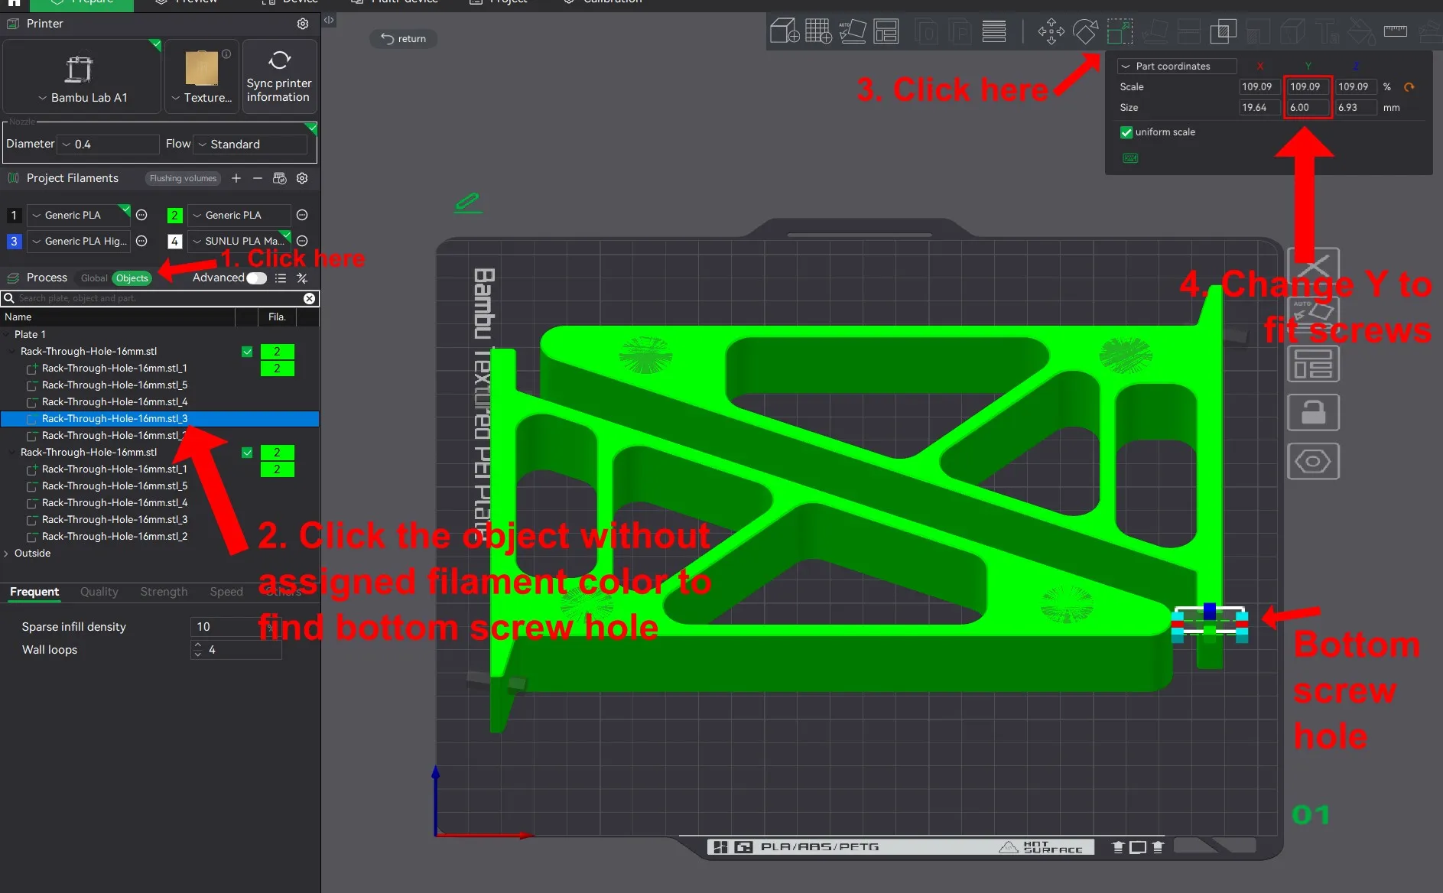Open the layer height list icon
1443x893 pixels.
[x=994, y=31]
